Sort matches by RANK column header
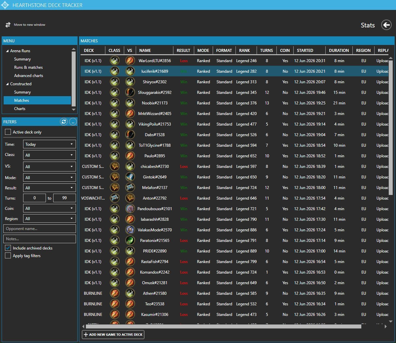Viewport: 396px width, 343px height. tap(244, 50)
